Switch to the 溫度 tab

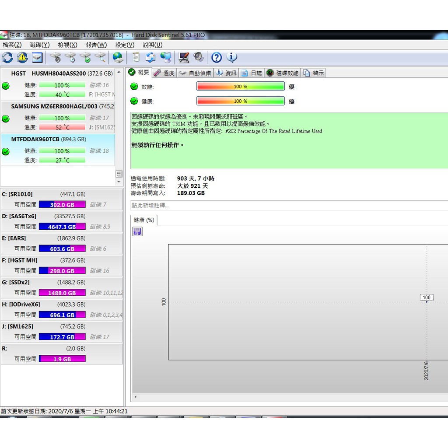(164, 73)
